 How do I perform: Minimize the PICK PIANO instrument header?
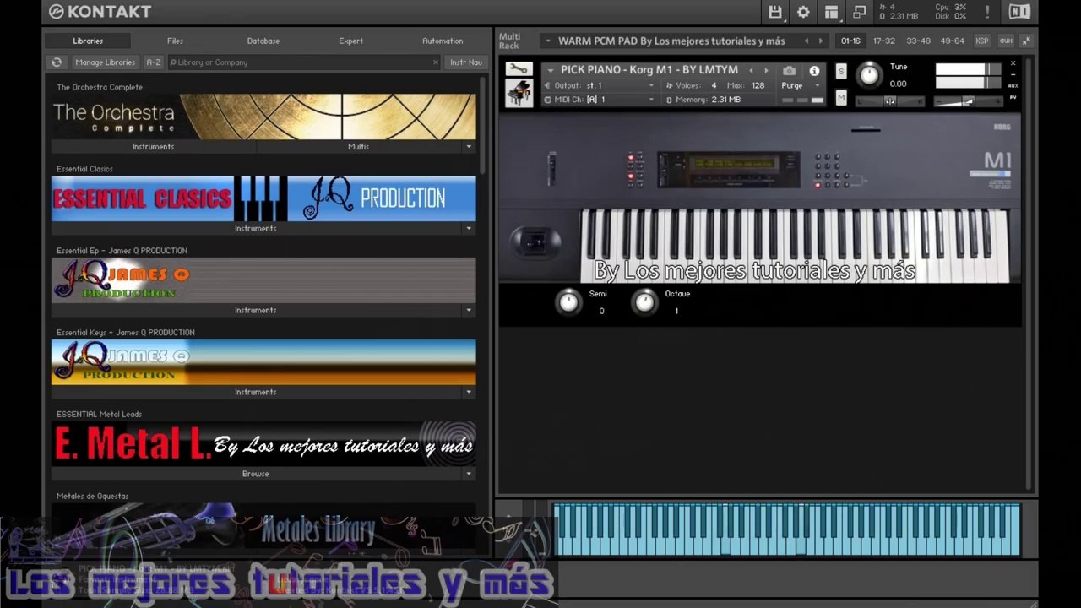click(x=1013, y=74)
